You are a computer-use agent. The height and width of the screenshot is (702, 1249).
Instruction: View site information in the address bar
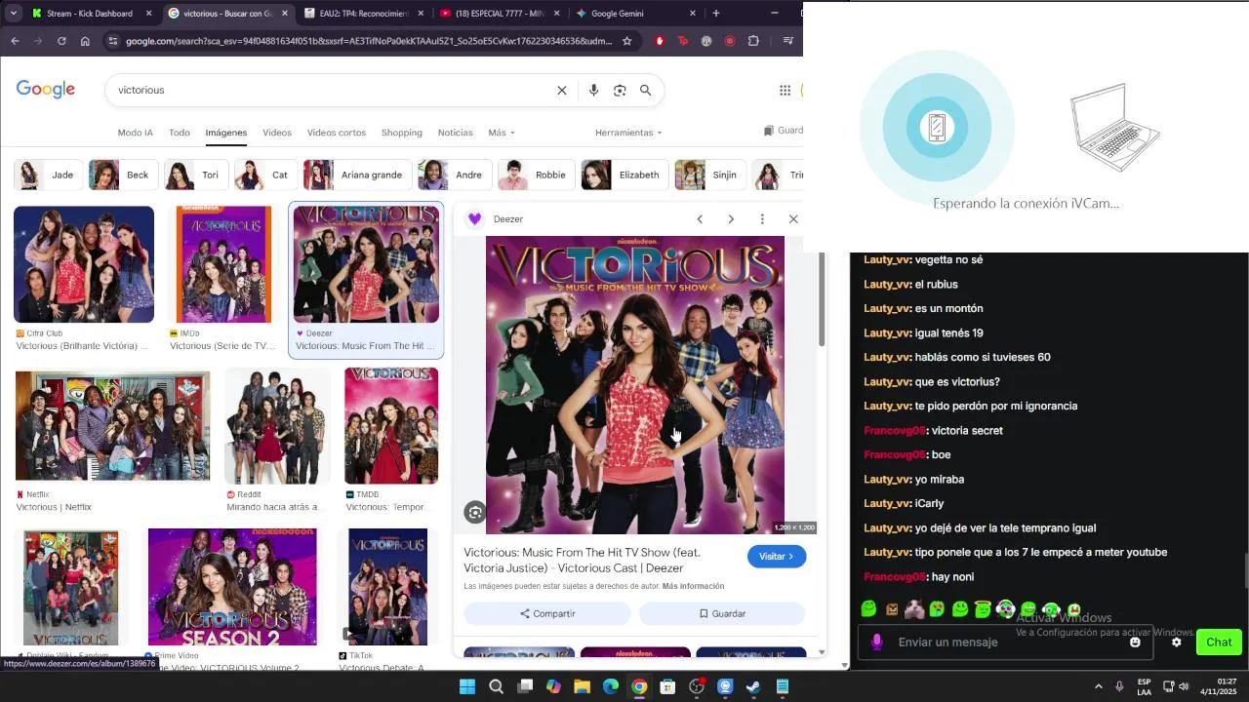click(113, 41)
